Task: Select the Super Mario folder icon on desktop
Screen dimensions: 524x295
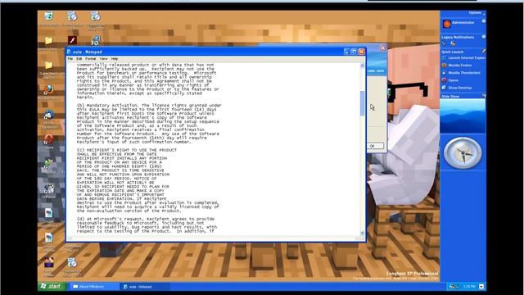Action: coord(48,66)
